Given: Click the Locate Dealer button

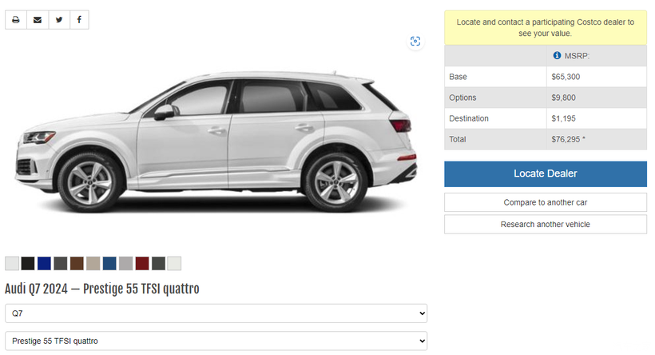Looking at the screenshot, I should click(x=546, y=174).
